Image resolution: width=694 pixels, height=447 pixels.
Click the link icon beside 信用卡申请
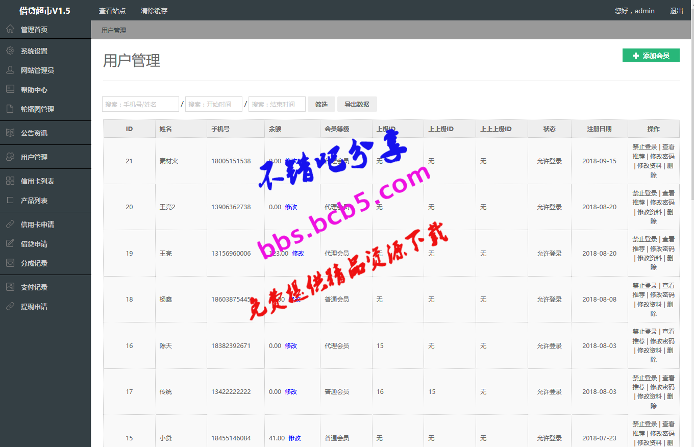click(10, 224)
